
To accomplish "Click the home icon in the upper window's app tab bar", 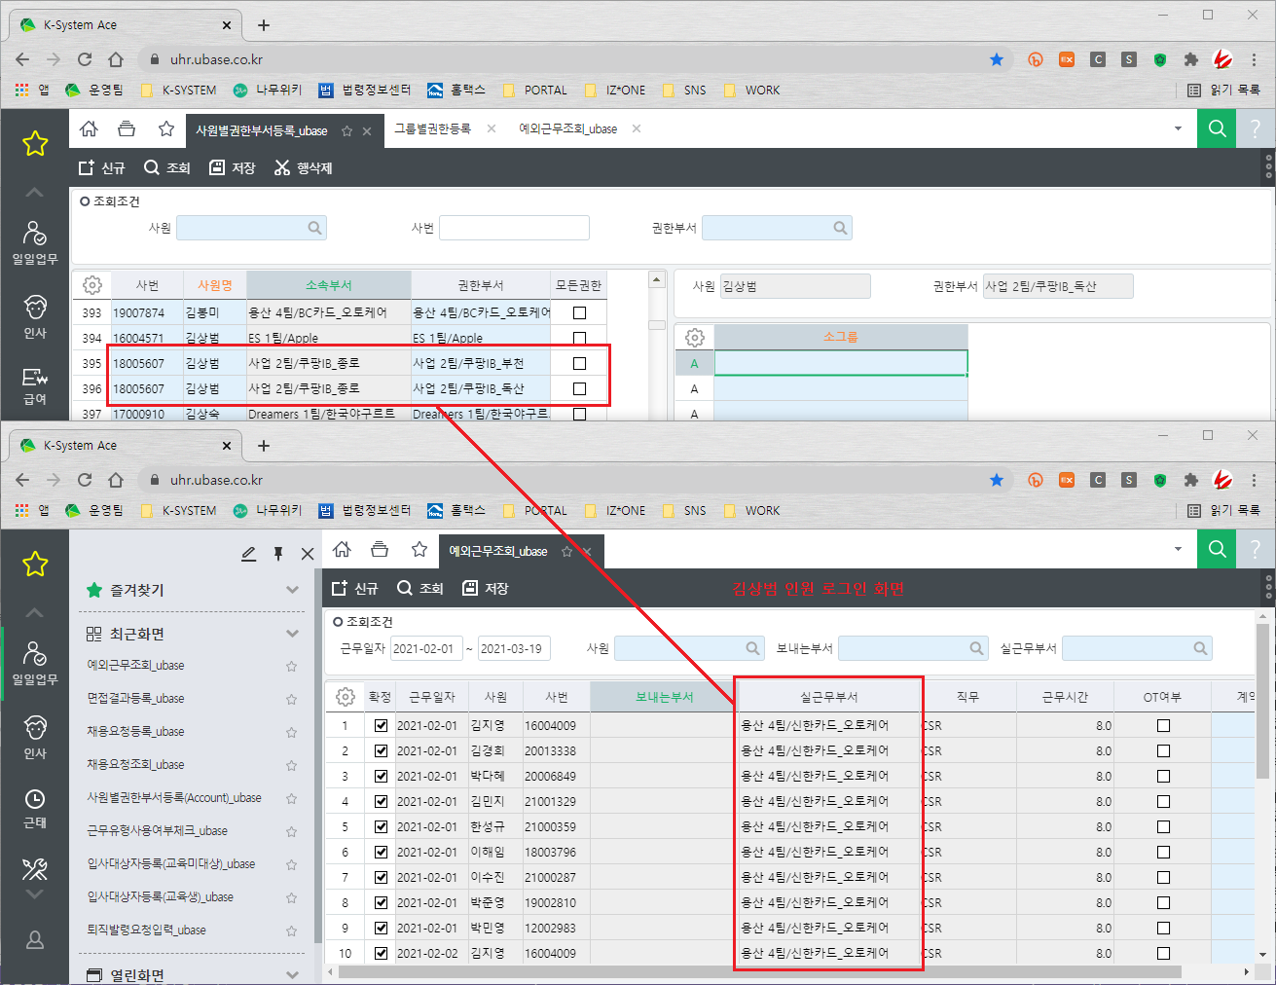I will click(89, 128).
